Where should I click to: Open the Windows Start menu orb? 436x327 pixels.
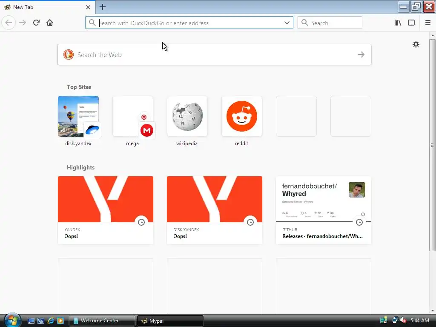pyautogui.click(x=12, y=320)
